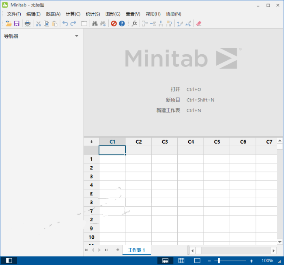This screenshot has width=284, height=265.
Task: Select row 10 header
Action: click(91, 237)
